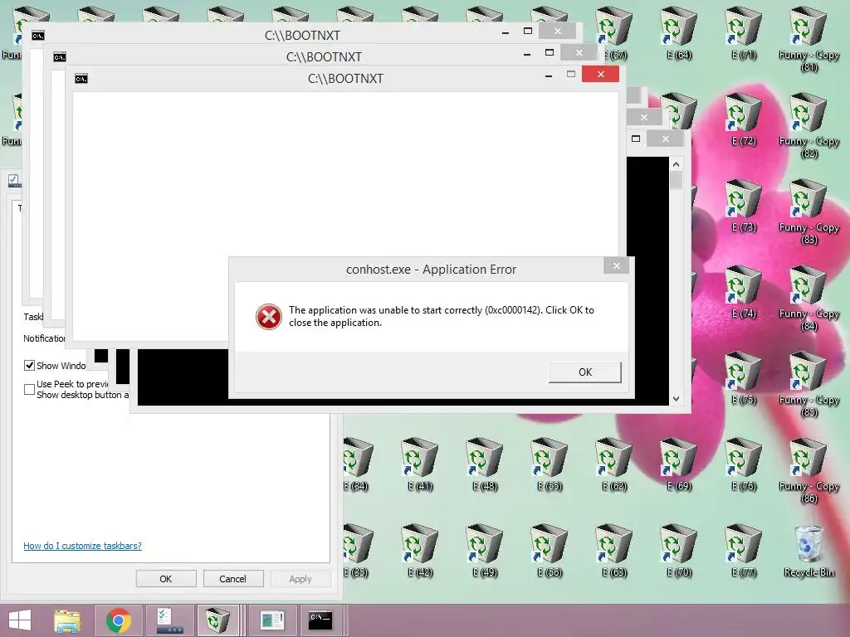The image size is (850, 637).
Task: Select the E (64) desktop shortcut
Action: (679, 32)
